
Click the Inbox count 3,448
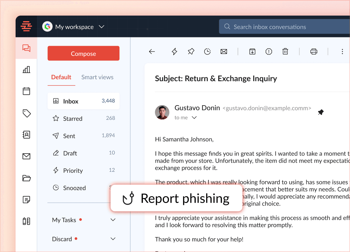tap(108, 101)
